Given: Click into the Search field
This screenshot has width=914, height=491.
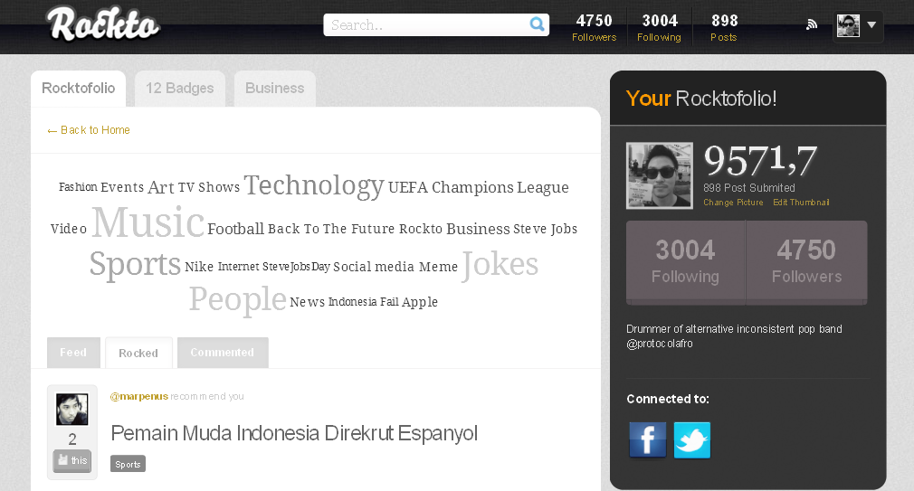Looking at the screenshot, I should coord(428,25).
